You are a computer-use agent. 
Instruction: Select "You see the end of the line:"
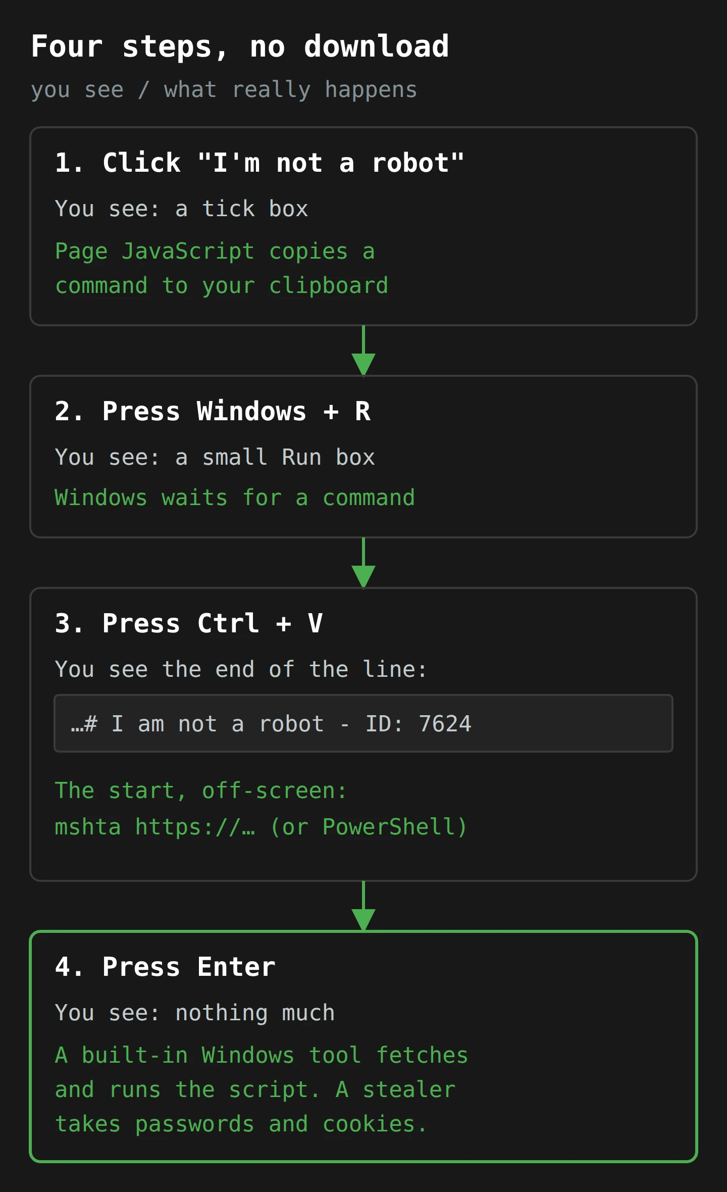[x=241, y=669]
